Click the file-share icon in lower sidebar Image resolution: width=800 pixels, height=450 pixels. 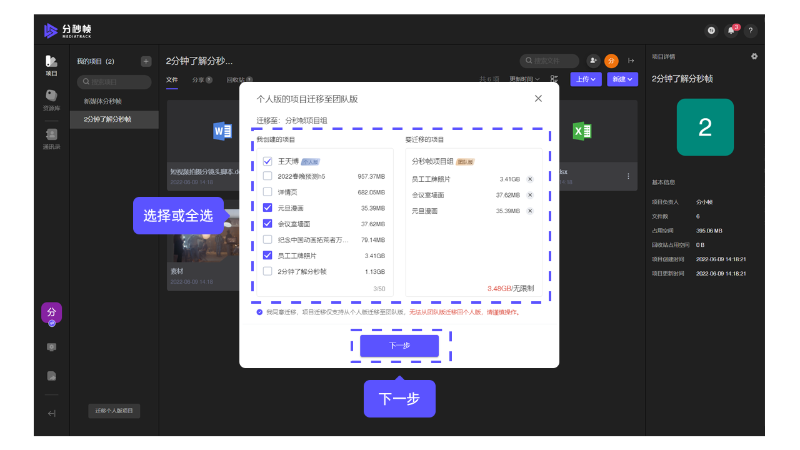coord(52,376)
